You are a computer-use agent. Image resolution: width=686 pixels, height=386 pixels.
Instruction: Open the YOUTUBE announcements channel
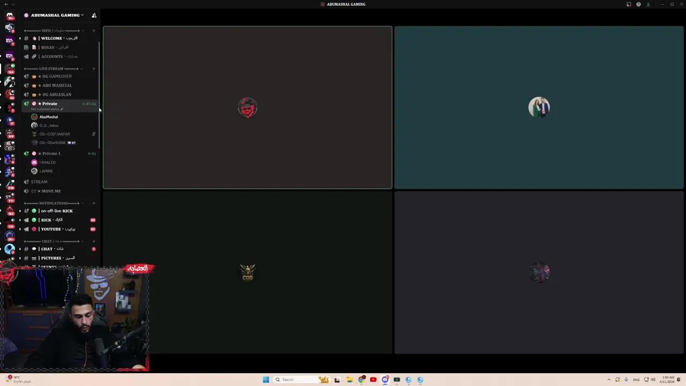59,229
